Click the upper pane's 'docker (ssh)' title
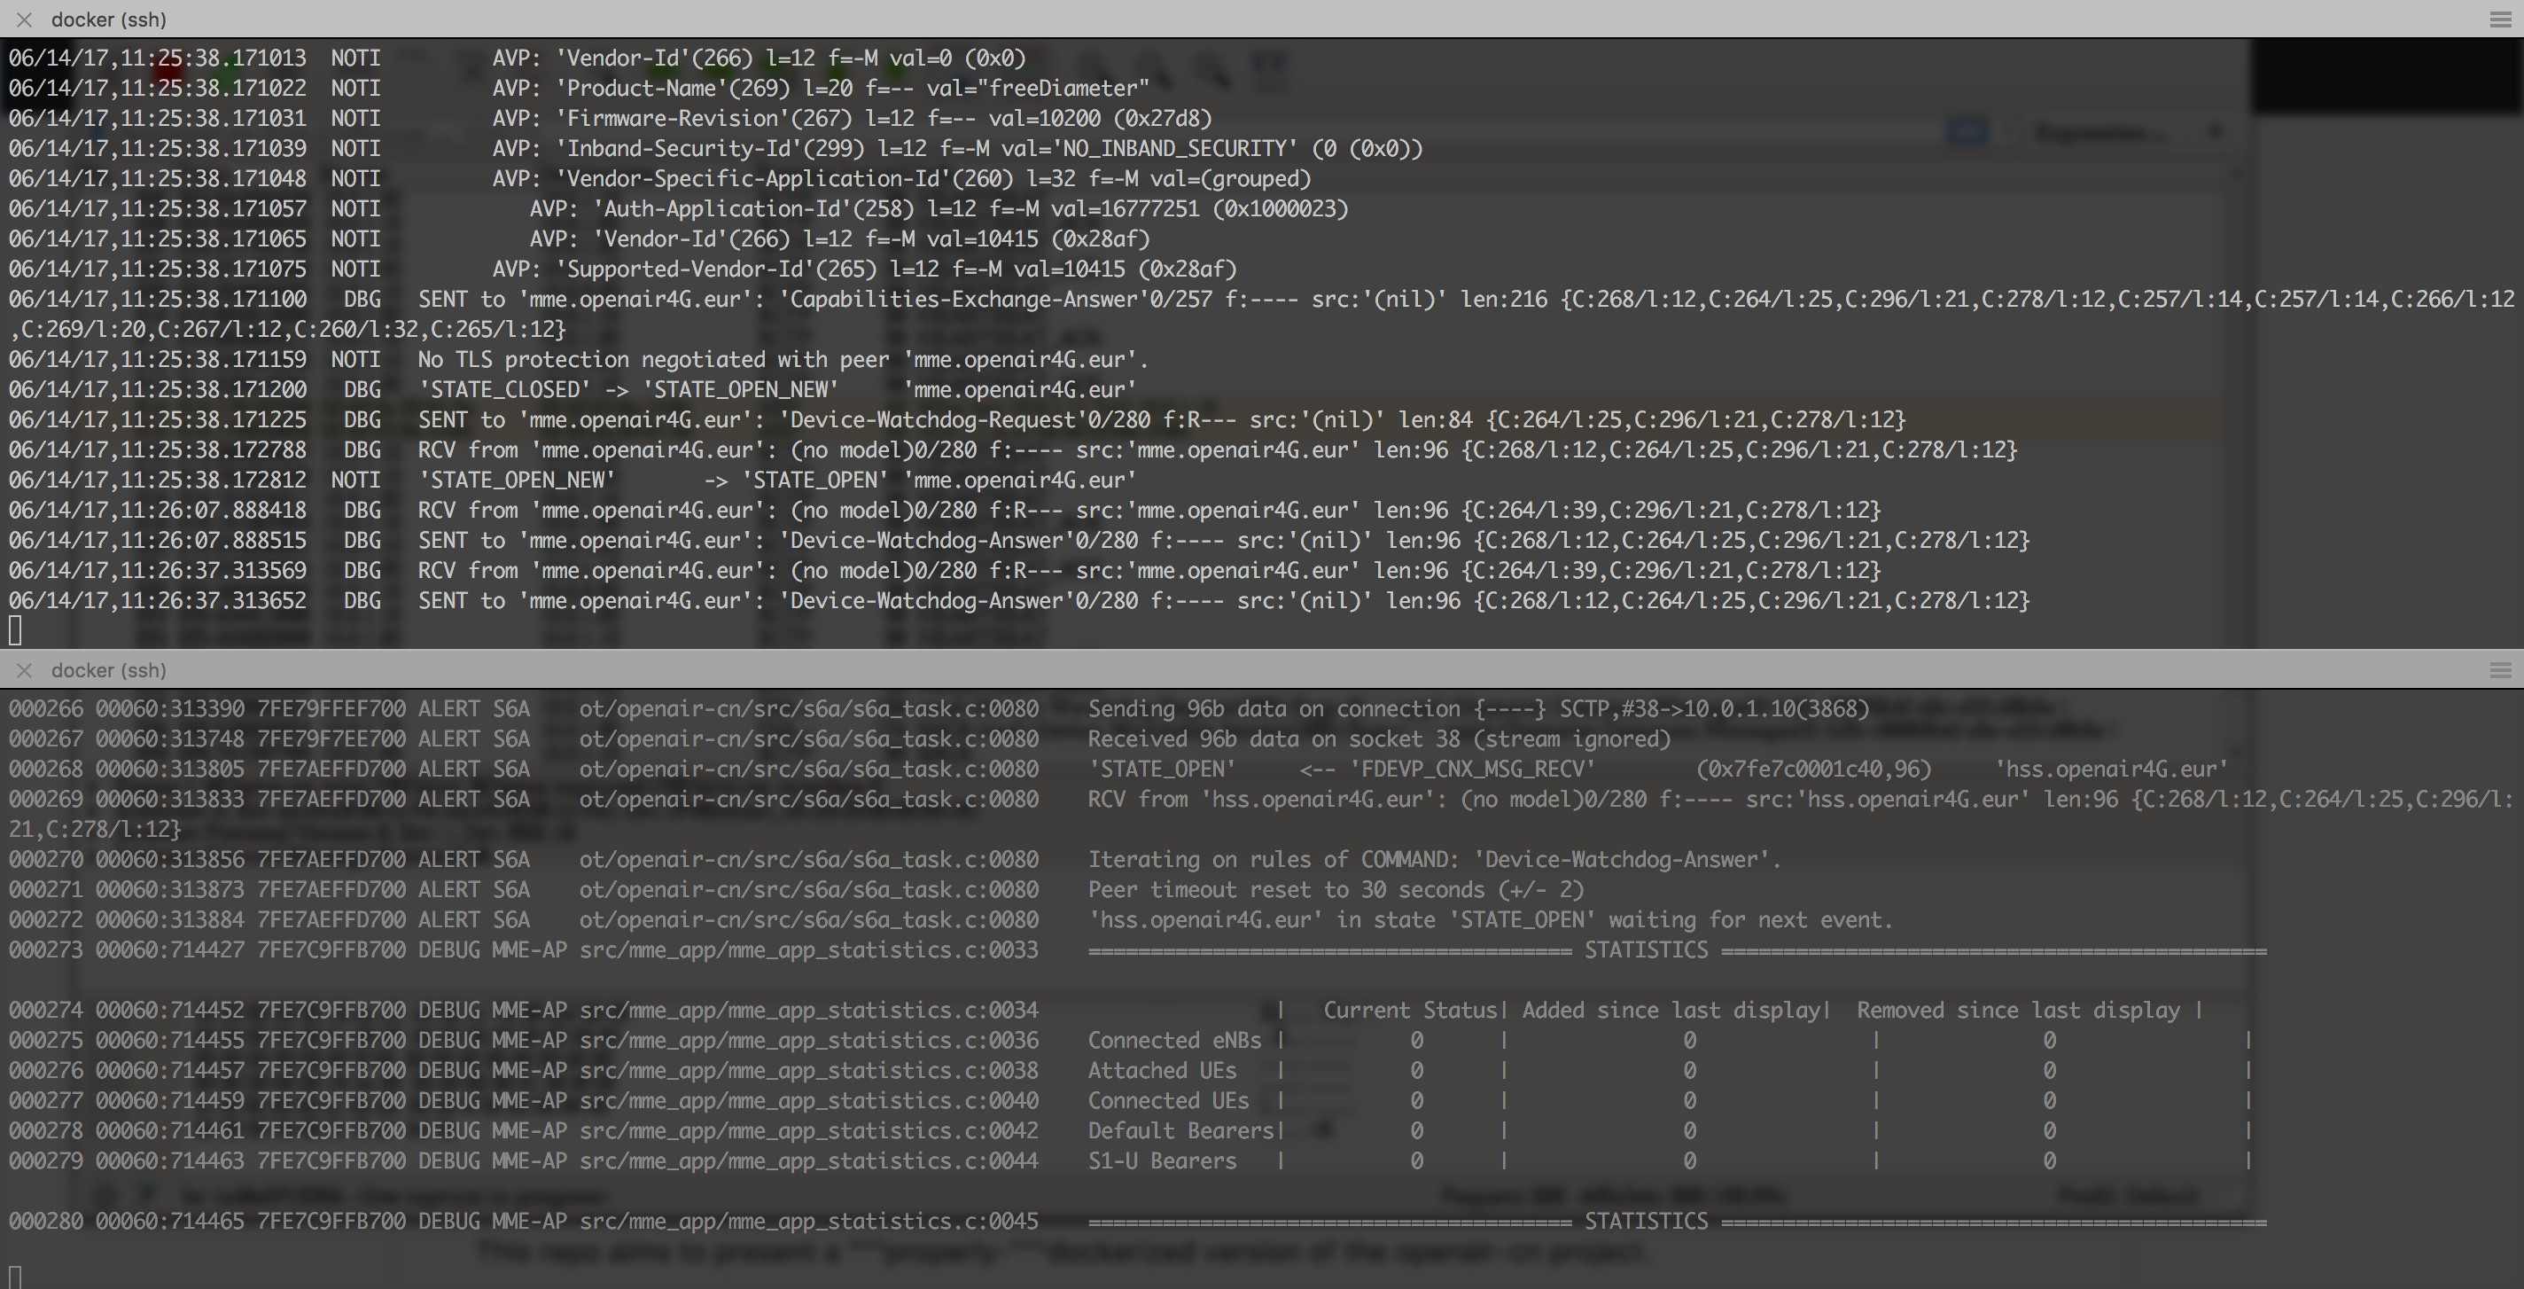Screen dimensions: 2524x1289 (109, 20)
